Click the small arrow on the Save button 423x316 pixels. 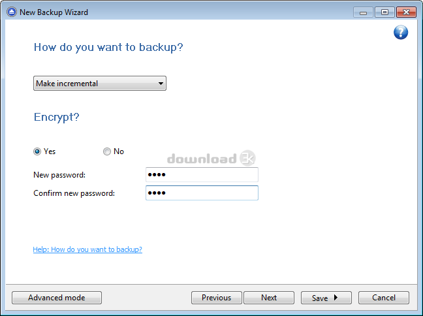tap(336, 297)
